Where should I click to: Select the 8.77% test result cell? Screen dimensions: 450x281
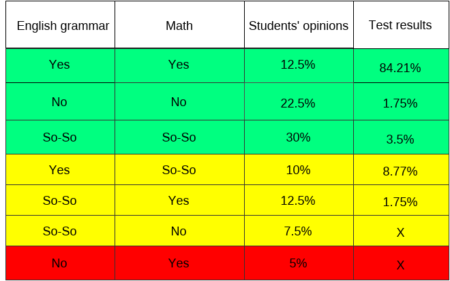[x=400, y=171]
